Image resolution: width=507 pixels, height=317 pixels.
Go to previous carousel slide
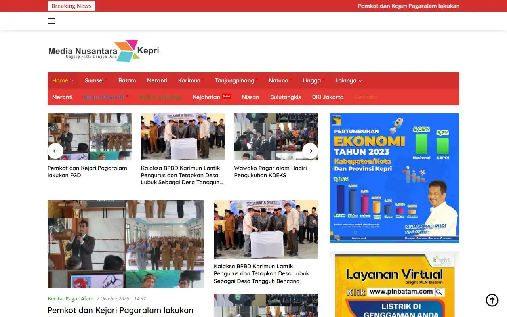(55, 151)
